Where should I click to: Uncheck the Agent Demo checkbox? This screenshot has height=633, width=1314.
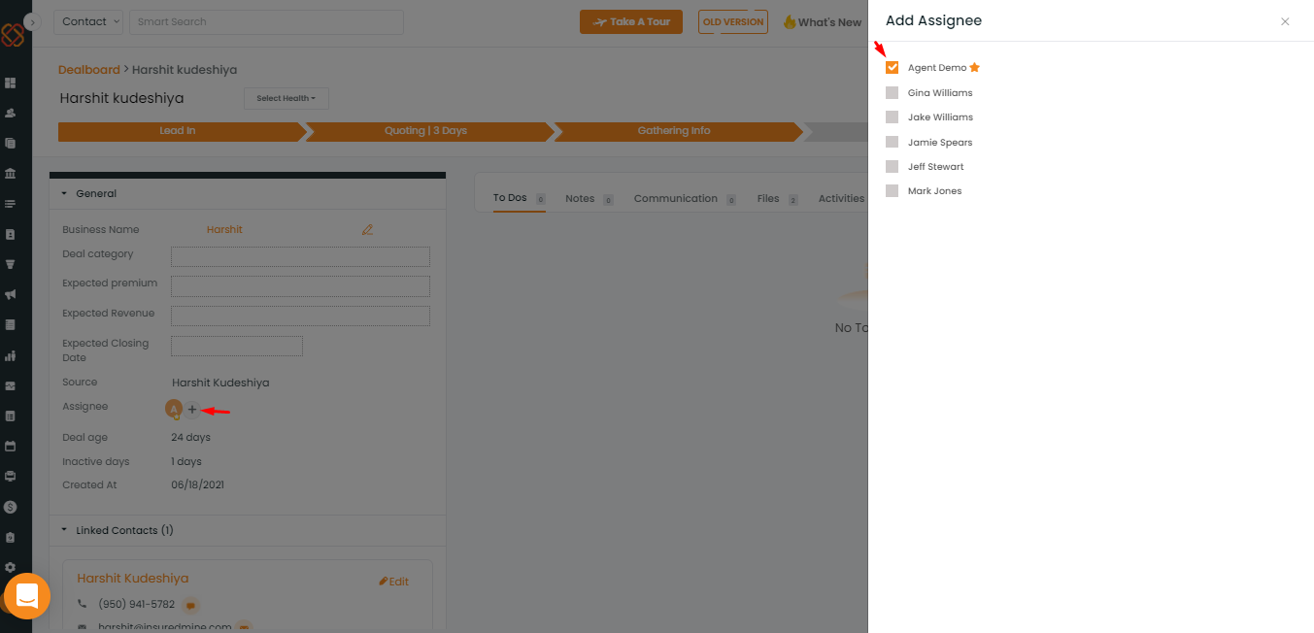pyautogui.click(x=892, y=68)
